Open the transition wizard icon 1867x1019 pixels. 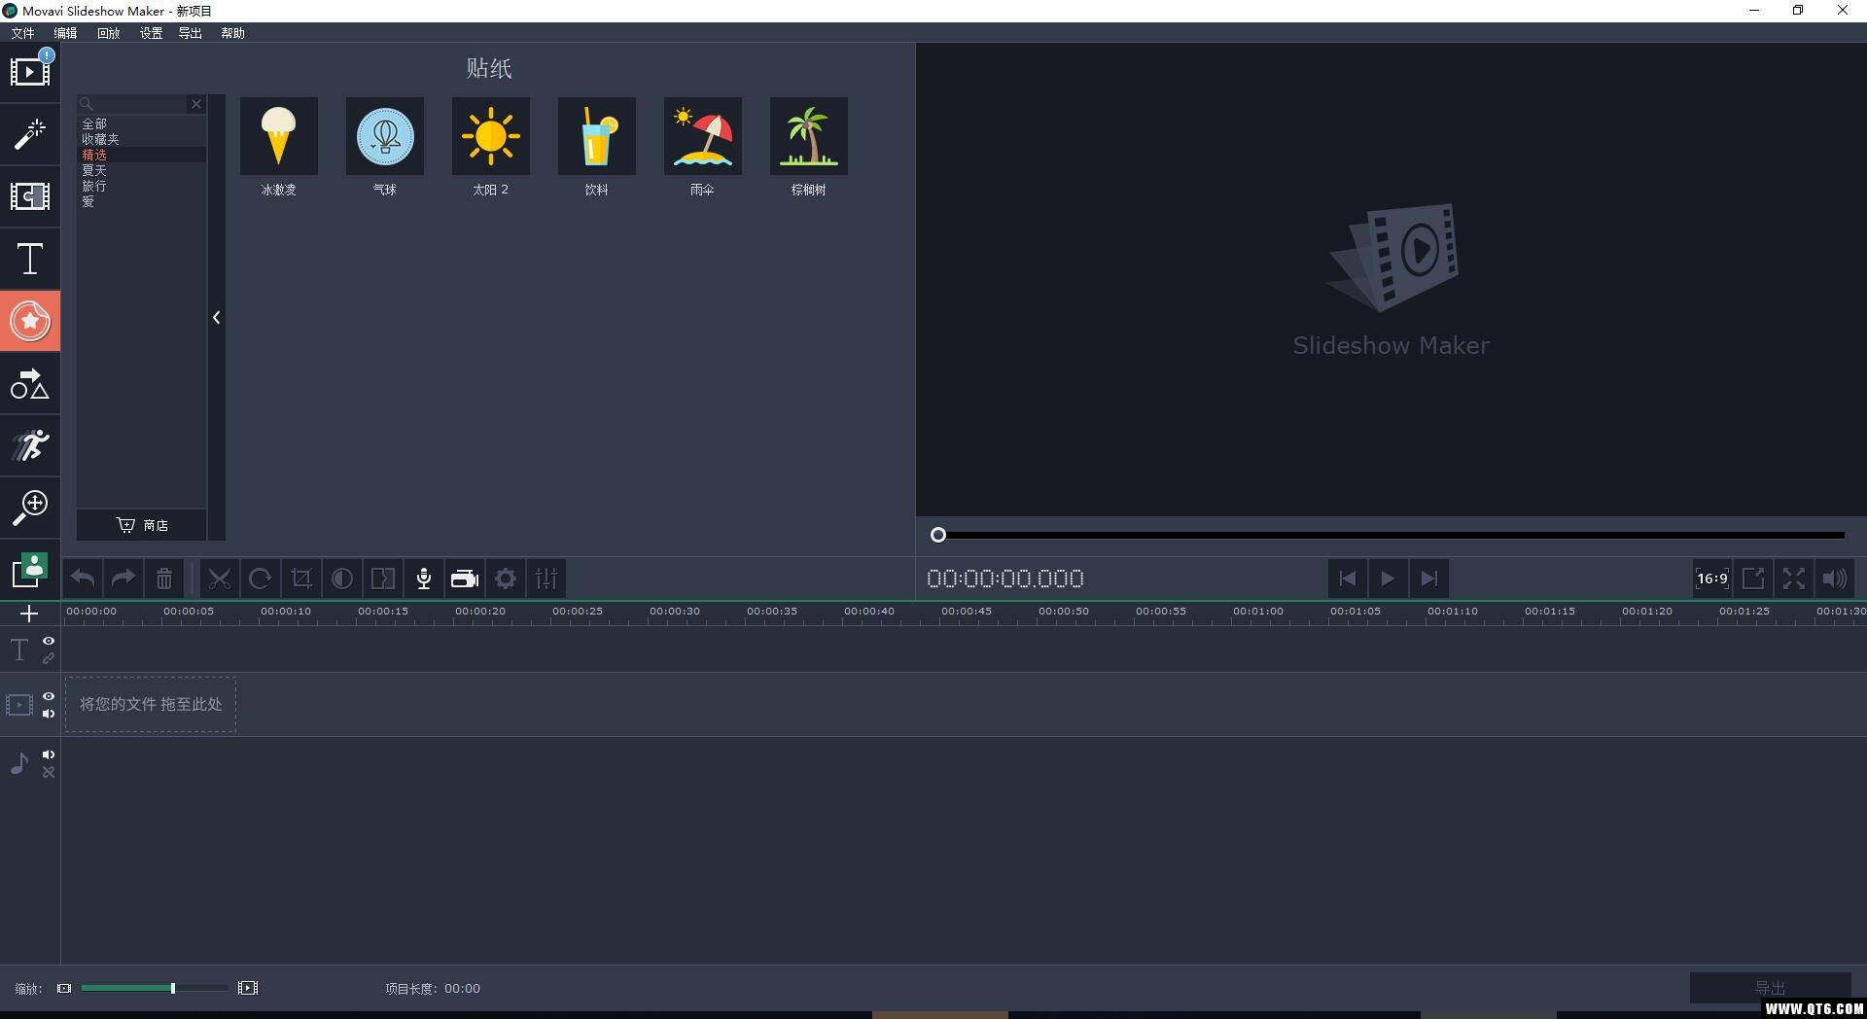[383, 579]
